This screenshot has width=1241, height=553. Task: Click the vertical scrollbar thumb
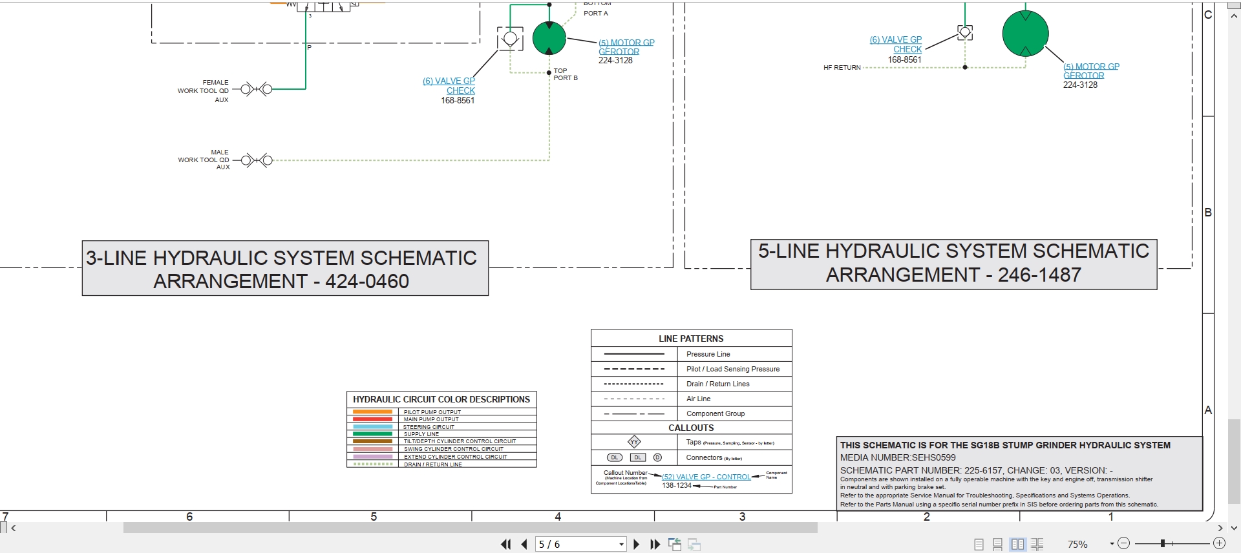coord(1235,460)
